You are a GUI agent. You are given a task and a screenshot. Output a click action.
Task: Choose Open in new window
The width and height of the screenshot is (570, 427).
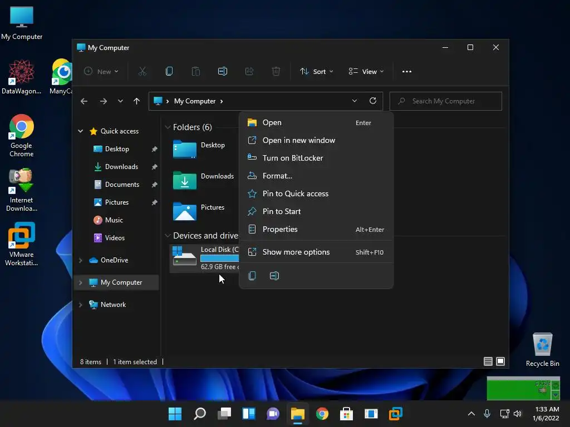pos(316,141)
